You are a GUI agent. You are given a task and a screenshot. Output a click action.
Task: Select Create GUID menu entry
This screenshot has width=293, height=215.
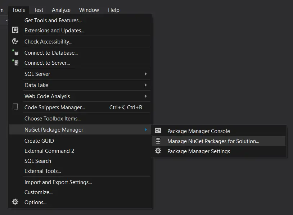point(39,141)
